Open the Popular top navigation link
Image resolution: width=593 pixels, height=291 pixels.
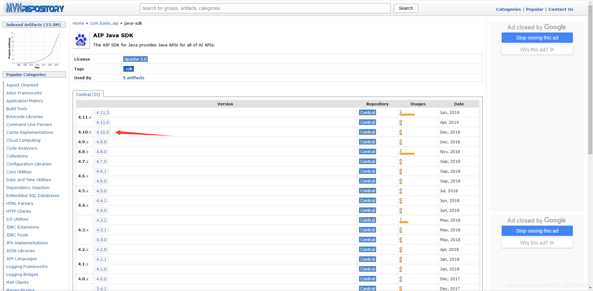point(535,9)
